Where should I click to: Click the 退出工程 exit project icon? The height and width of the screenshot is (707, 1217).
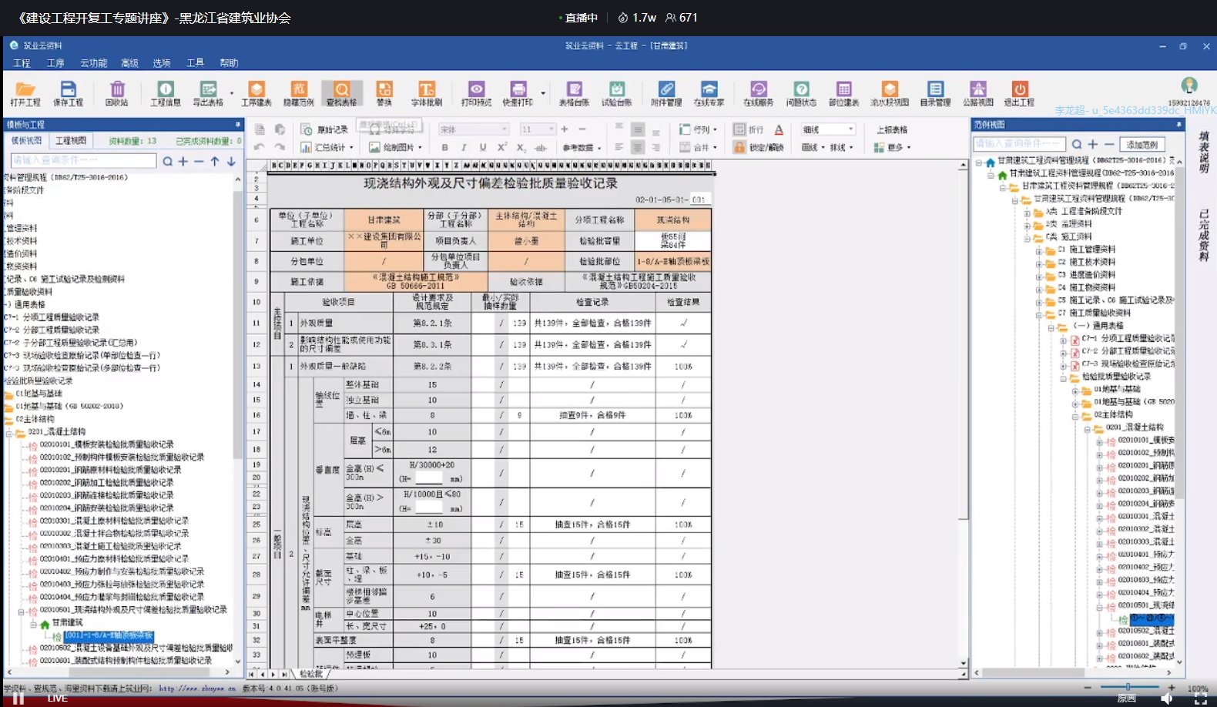tap(1019, 93)
